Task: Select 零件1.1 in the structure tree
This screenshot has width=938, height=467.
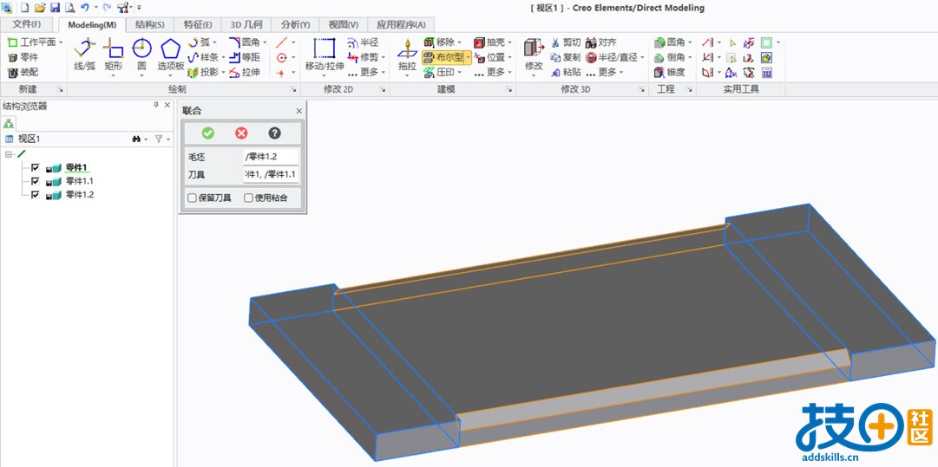Action: click(x=80, y=181)
